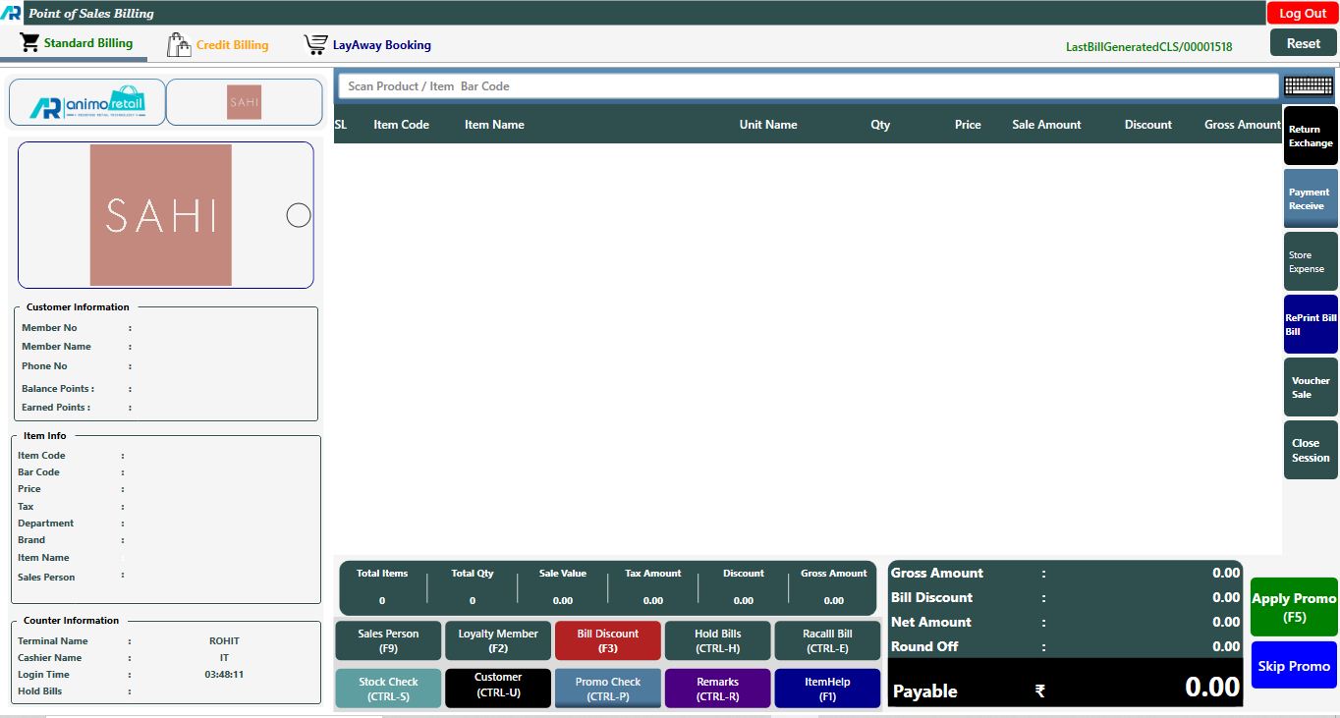Screen dimensions: 1340x718
Task: Open Return Exchange
Action: (x=1311, y=136)
